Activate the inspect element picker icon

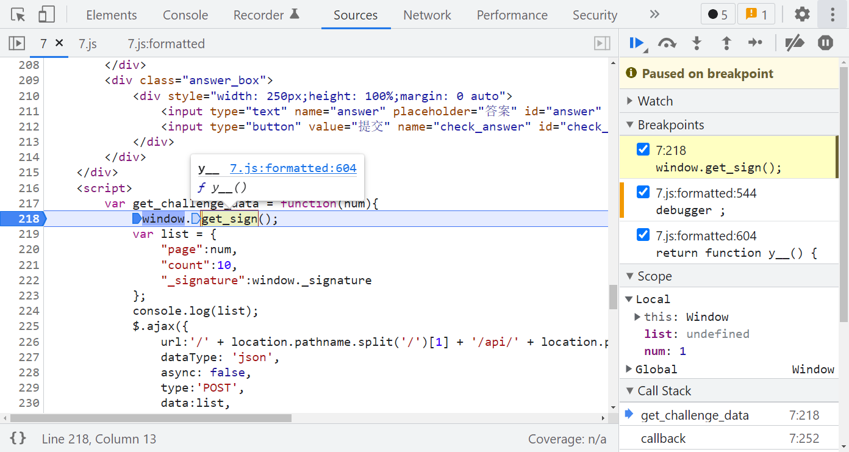tap(18, 15)
